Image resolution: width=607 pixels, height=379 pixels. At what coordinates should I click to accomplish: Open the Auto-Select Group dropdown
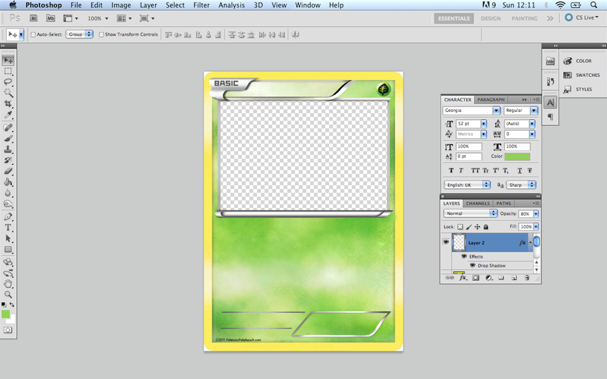coord(80,34)
